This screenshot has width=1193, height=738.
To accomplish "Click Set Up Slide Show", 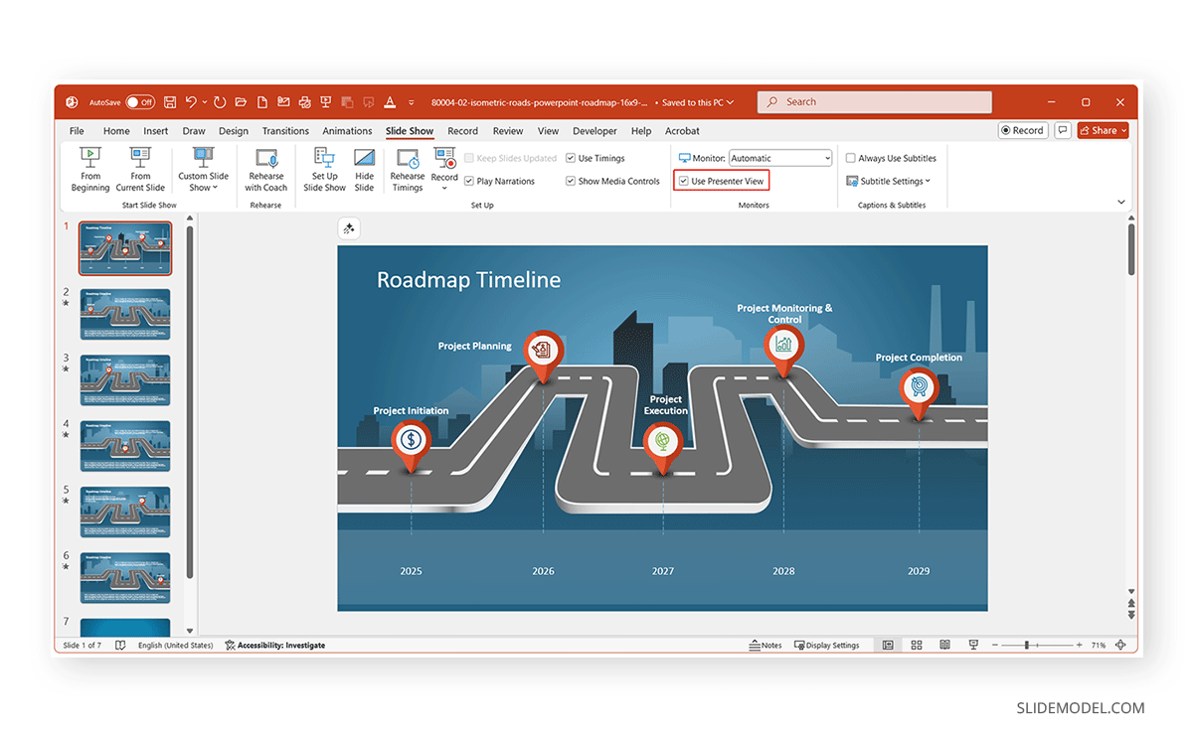I will tap(324, 169).
